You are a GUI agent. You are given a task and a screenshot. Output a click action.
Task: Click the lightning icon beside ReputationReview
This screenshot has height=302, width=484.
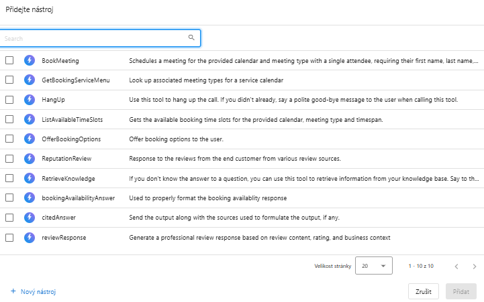30,159
